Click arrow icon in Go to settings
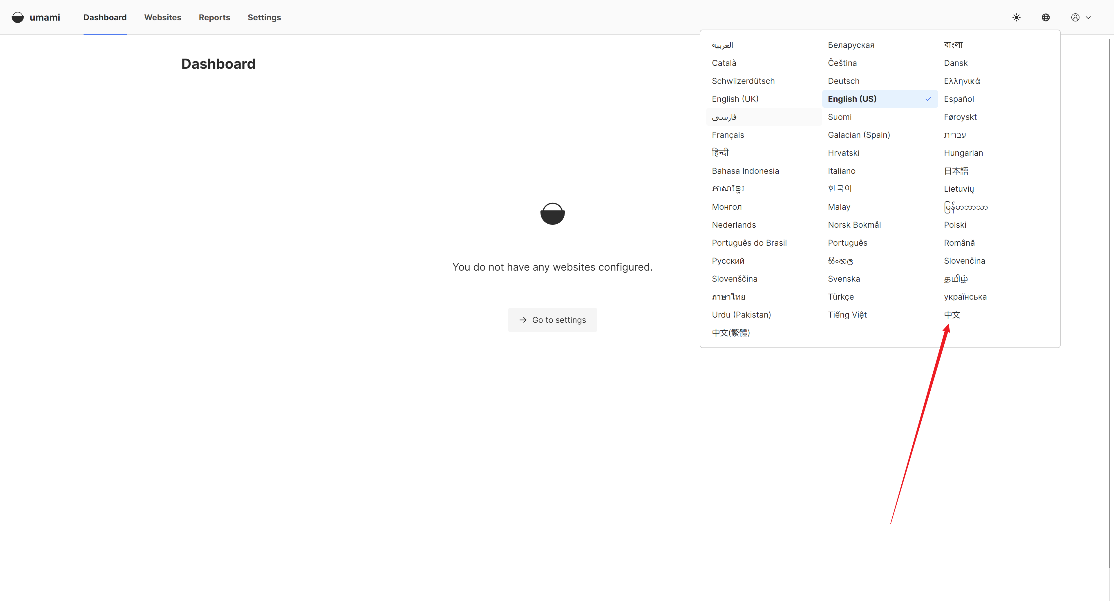Screen dimensions: 1114x605 (x=523, y=320)
